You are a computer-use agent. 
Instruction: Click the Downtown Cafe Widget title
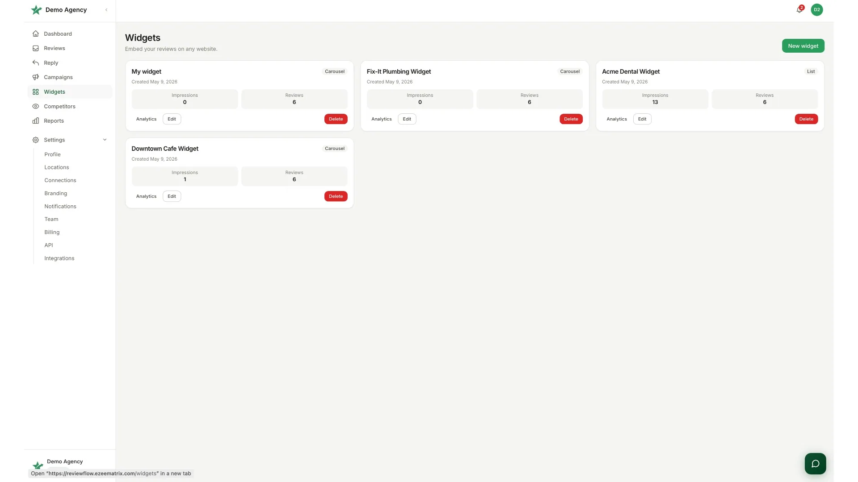[x=165, y=149]
